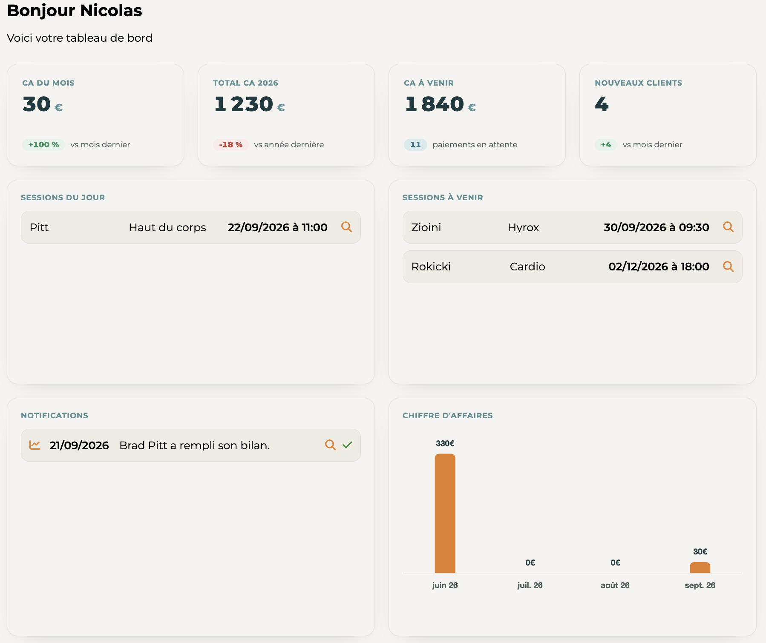Click 'Notifications' section heading
Screen dimensions: 766x643
coord(55,416)
